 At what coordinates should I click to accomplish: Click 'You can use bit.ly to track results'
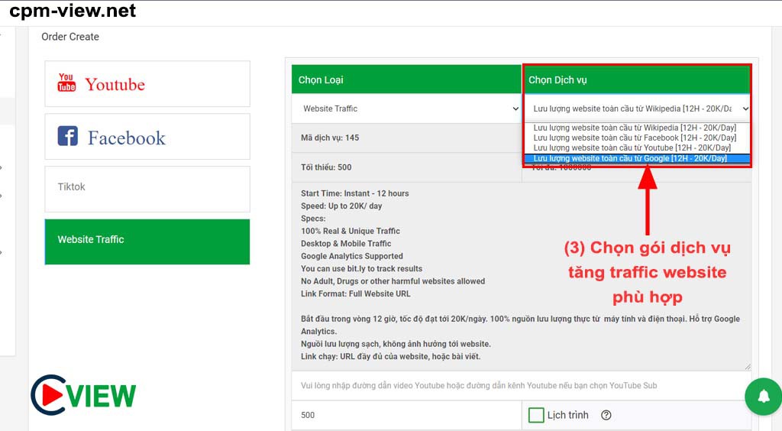pyautogui.click(x=361, y=268)
